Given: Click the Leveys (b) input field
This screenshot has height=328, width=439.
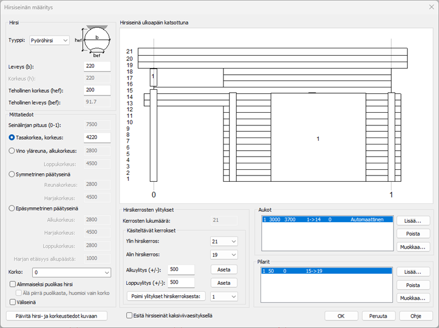Looking at the screenshot, I should click(x=97, y=66).
